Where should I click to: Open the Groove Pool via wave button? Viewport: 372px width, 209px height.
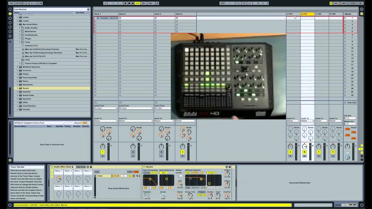10,160
